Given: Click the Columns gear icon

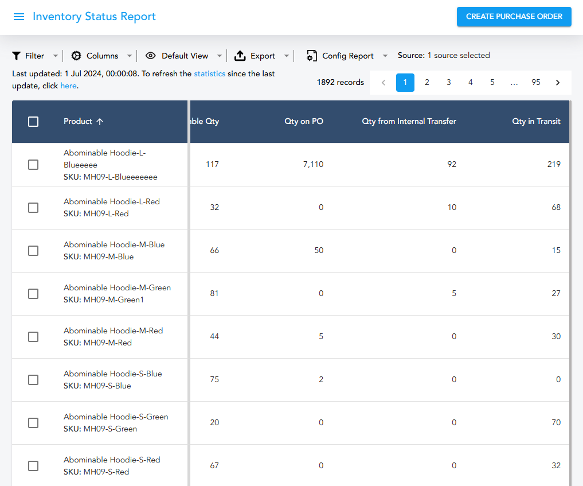Looking at the screenshot, I should tap(76, 56).
